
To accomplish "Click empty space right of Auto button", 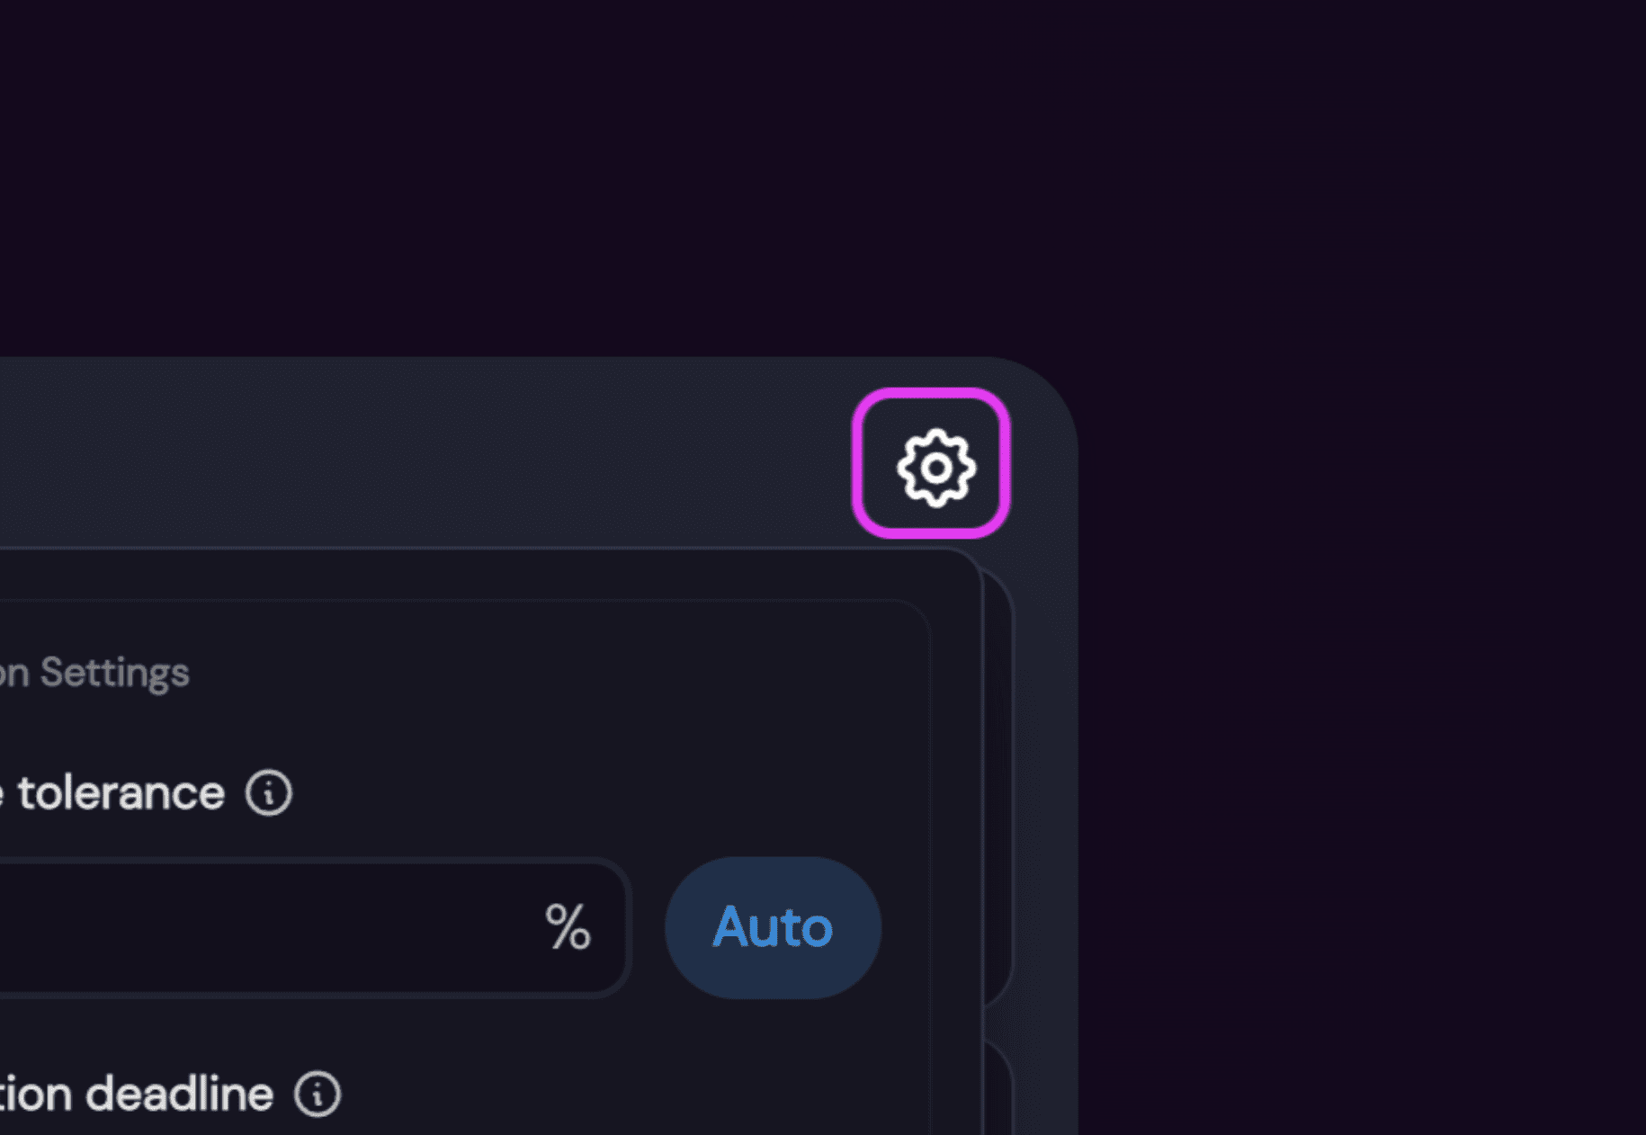I will pos(906,927).
